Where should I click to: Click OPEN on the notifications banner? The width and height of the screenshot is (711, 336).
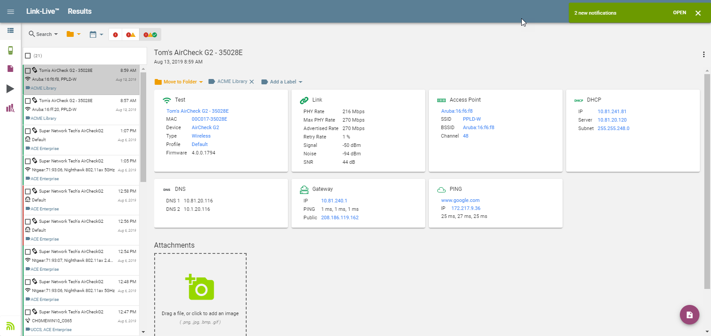click(x=679, y=12)
